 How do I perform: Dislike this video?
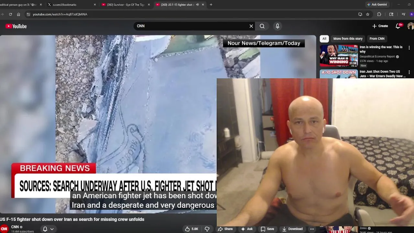(x=207, y=229)
